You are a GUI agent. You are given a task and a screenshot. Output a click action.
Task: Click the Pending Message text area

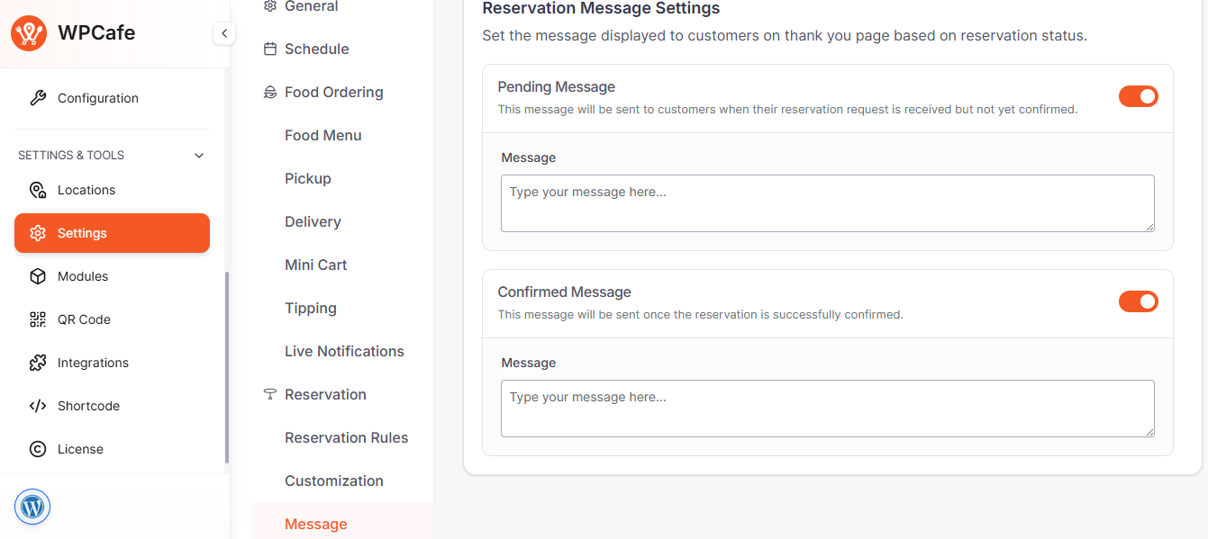827,203
